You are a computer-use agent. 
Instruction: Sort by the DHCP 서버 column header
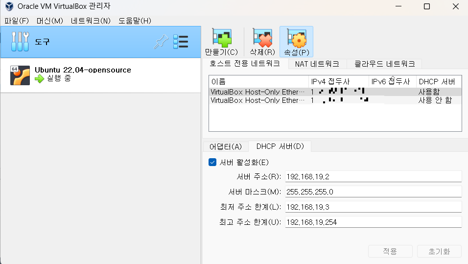point(439,81)
